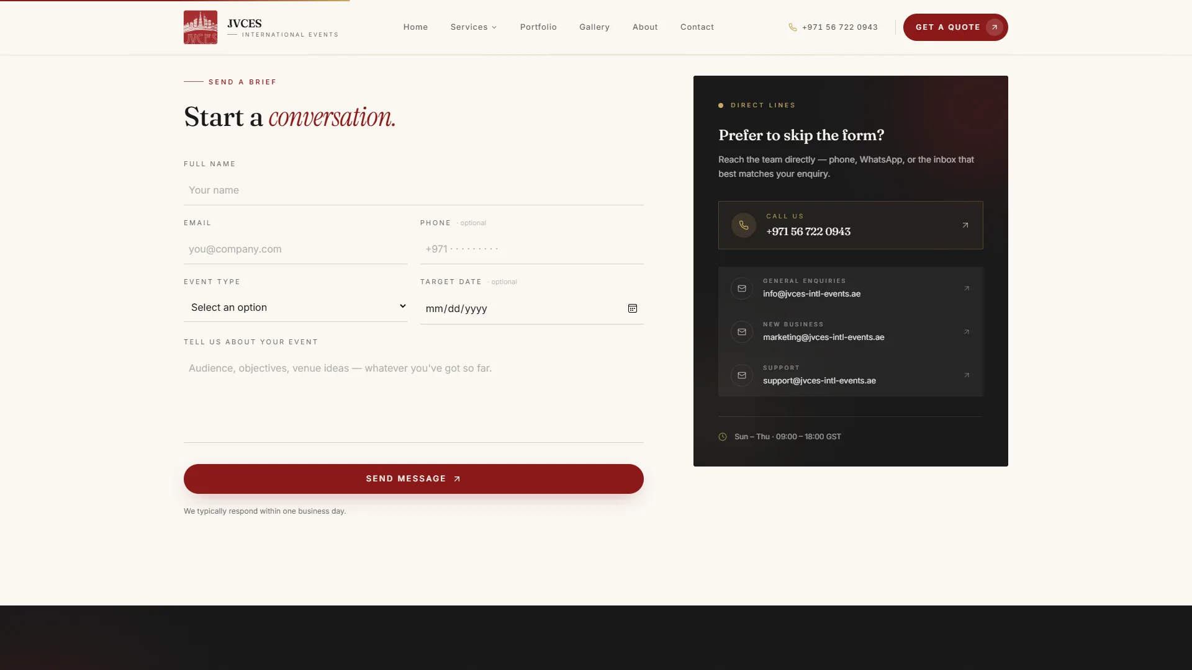Screen dimensions: 1192x670
Task: Focus the Target Date mm/dd/yyyy field
Action: [x=532, y=308]
